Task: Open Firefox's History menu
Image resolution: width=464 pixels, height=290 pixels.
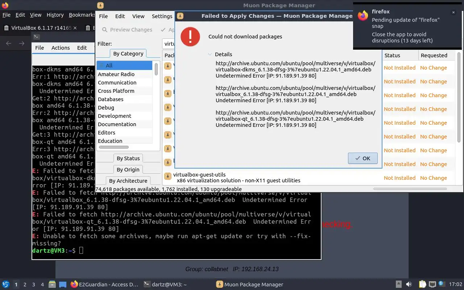Action: point(55,15)
